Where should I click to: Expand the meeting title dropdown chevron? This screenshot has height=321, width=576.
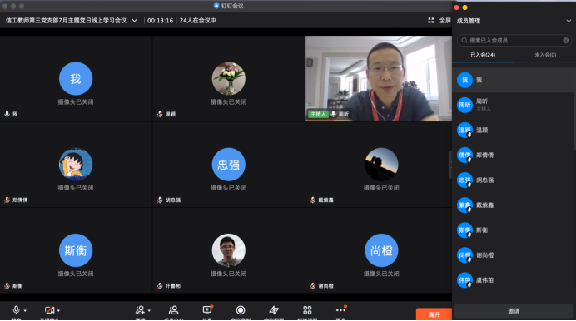(135, 21)
